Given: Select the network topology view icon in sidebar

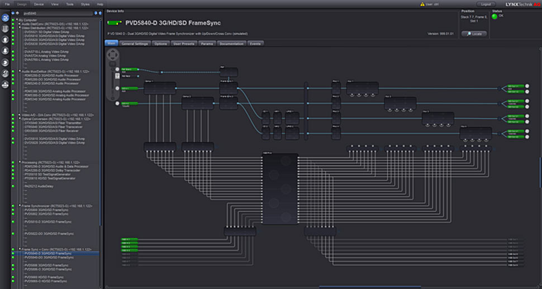Looking at the screenshot, I should pyautogui.click(x=5, y=18).
